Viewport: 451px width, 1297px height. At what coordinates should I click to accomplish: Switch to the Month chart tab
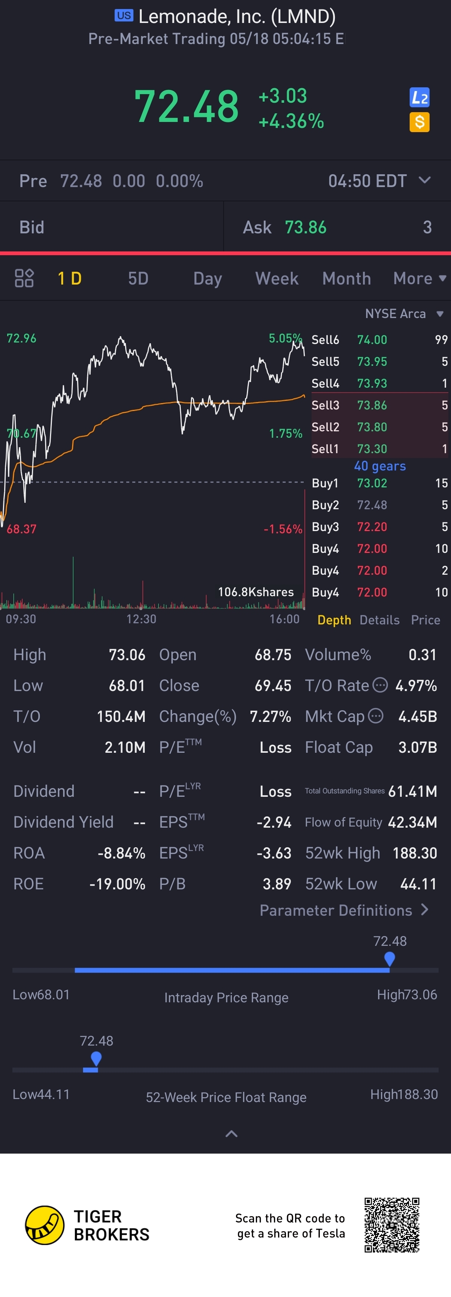(347, 279)
